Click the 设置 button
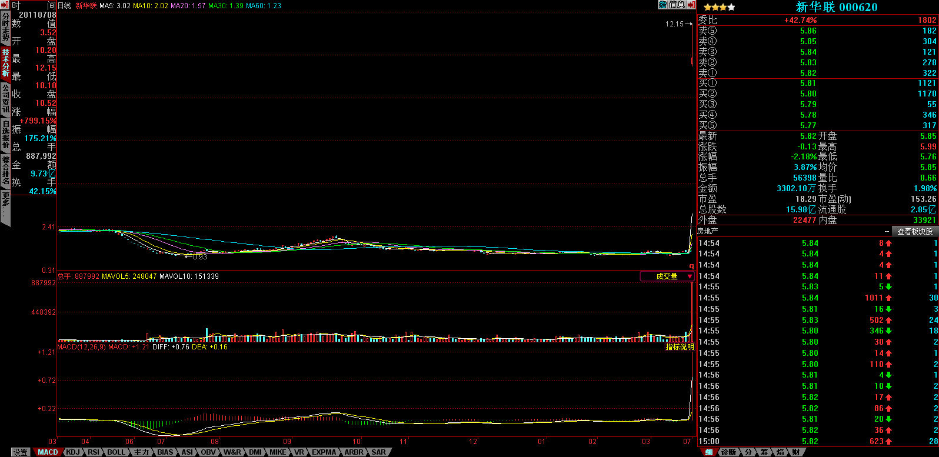Screen dimensions: 939x457 [20, 452]
